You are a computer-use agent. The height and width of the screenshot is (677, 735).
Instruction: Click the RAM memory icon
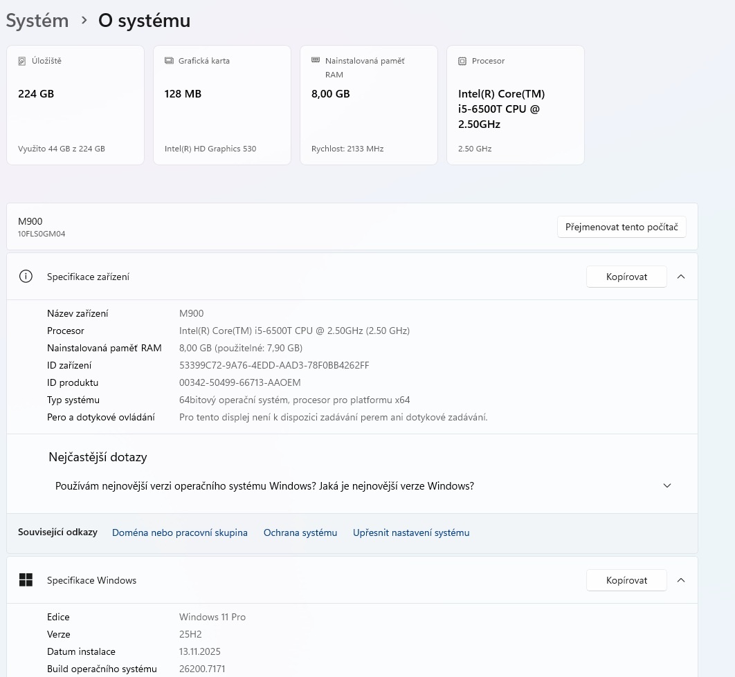pyautogui.click(x=316, y=61)
